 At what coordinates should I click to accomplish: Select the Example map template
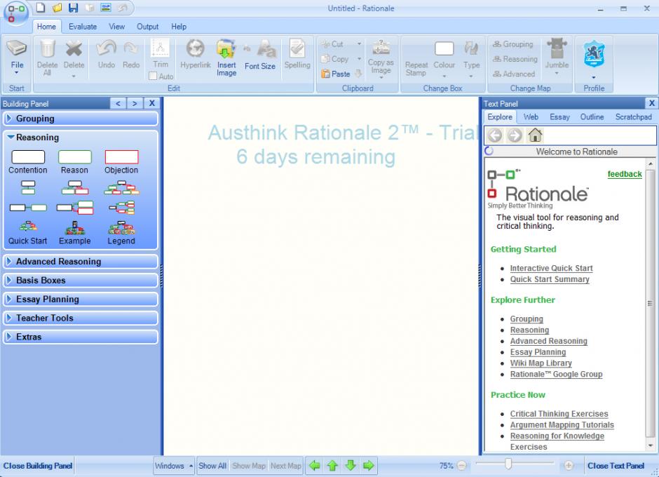[75, 233]
